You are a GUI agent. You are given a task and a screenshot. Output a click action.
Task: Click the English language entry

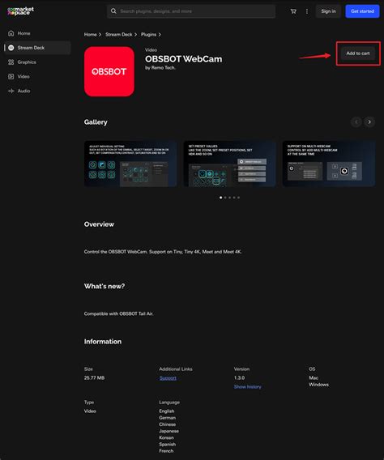click(x=167, y=411)
